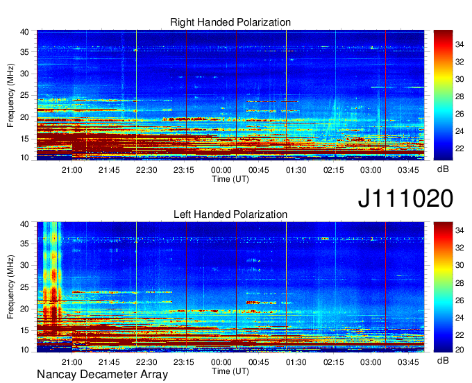Click the 21:00 time tick under Right Handed plot
Image resolution: width=472 pixels, height=383 pixels.
coord(71,170)
